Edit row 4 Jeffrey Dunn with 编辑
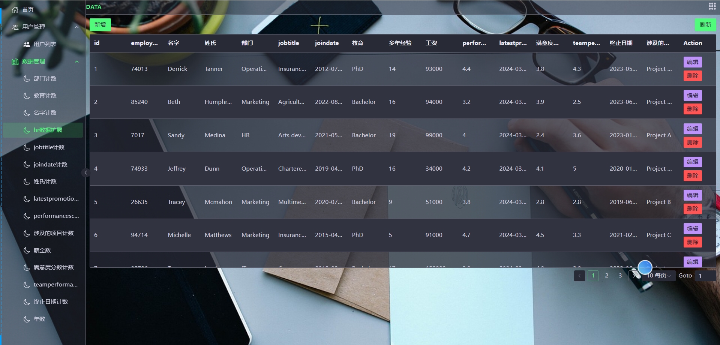Viewport: 720px width, 345px height. click(x=693, y=162)
